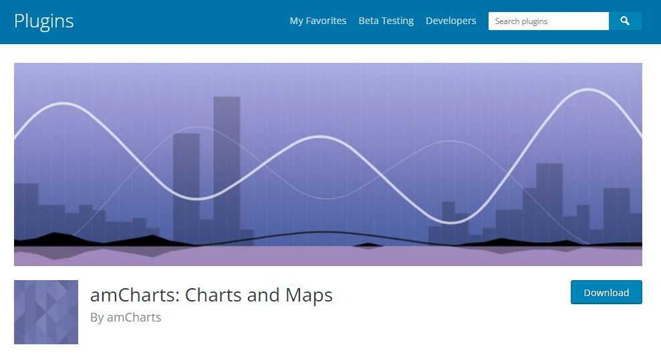Screen dimensions: 661x355
Task: Click the Plugins header title
Action: click(x=44, y=21)
